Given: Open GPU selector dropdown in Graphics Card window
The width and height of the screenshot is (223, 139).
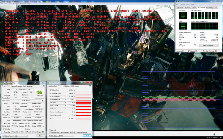Looking at the screenshot, I should [15, 136].
